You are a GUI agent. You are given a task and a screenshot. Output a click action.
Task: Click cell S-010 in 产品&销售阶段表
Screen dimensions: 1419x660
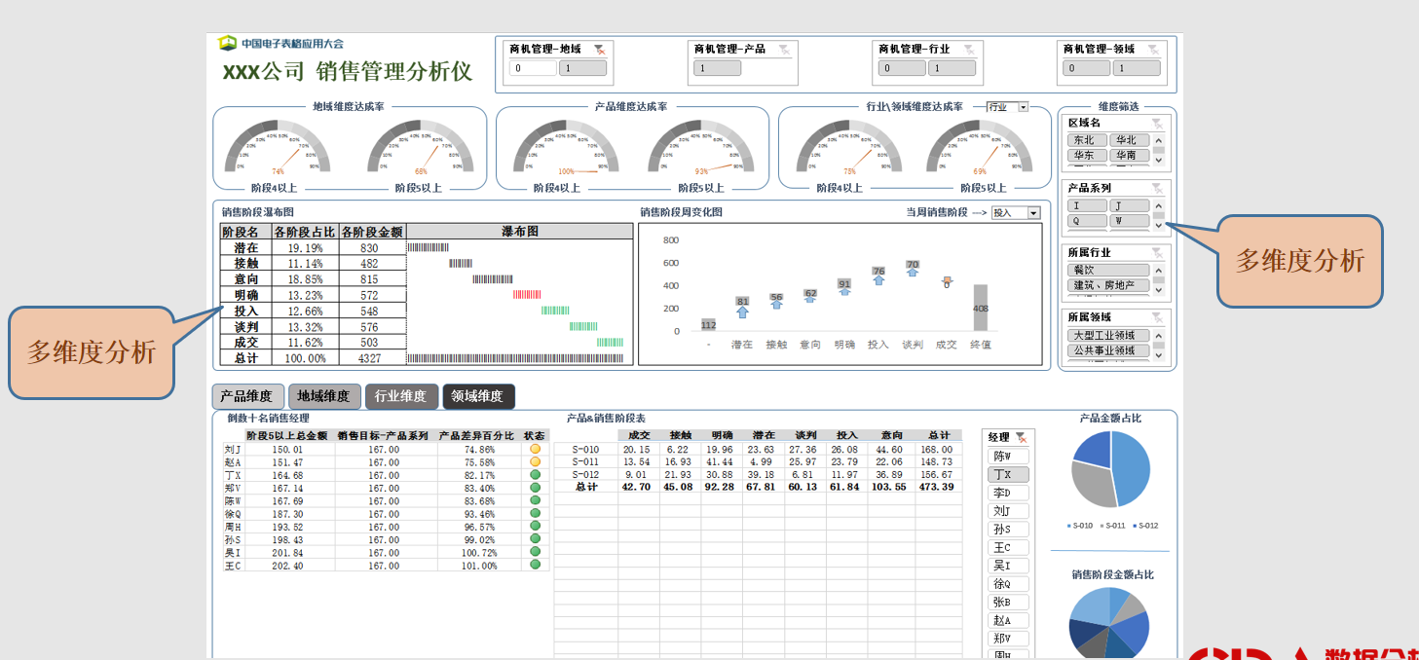point(586,450)
